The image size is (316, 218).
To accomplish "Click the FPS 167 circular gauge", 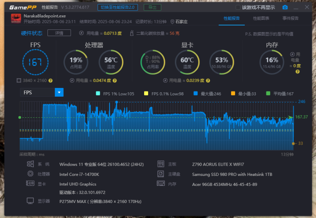I will [35, 62].
